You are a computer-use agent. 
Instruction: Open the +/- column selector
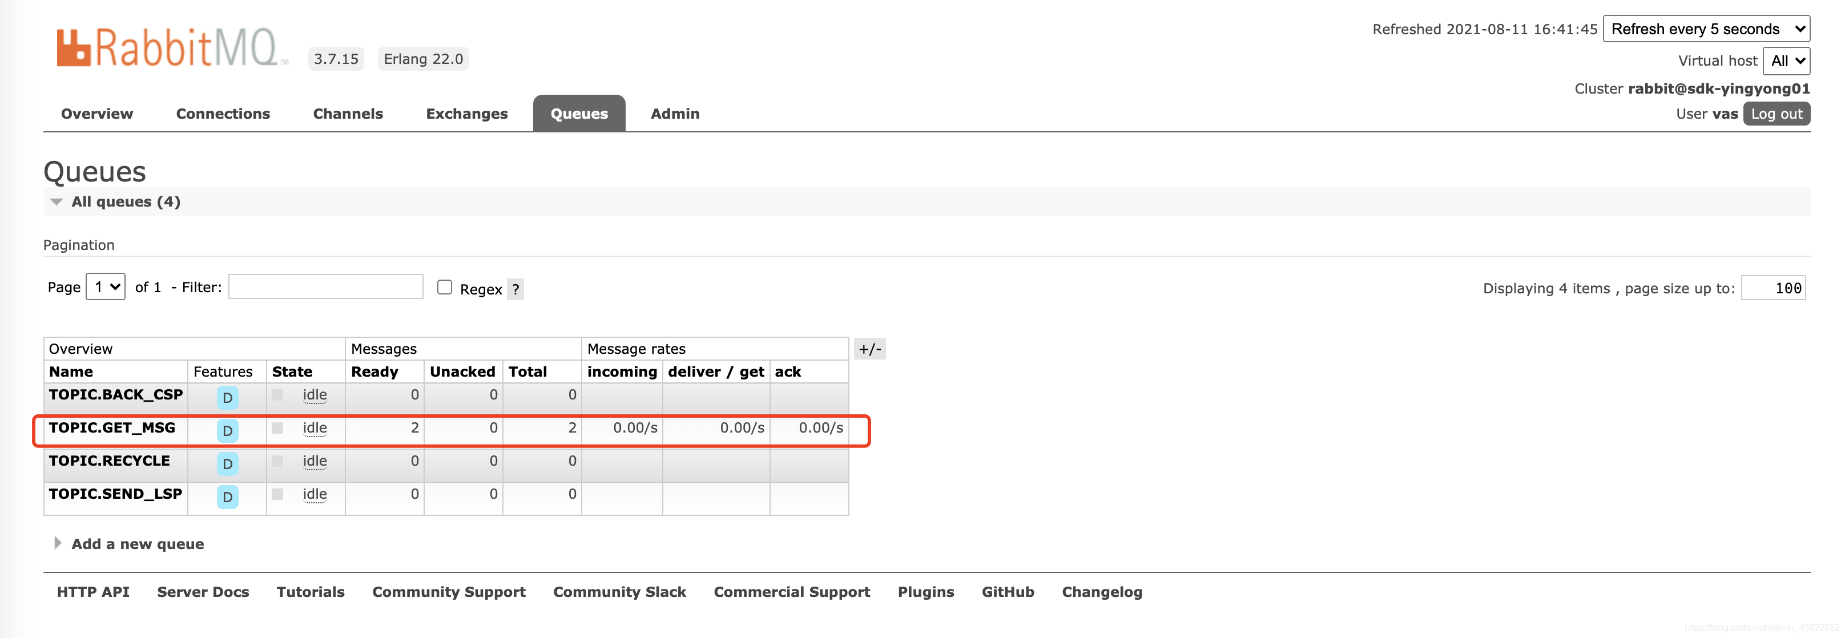(869, 349)
